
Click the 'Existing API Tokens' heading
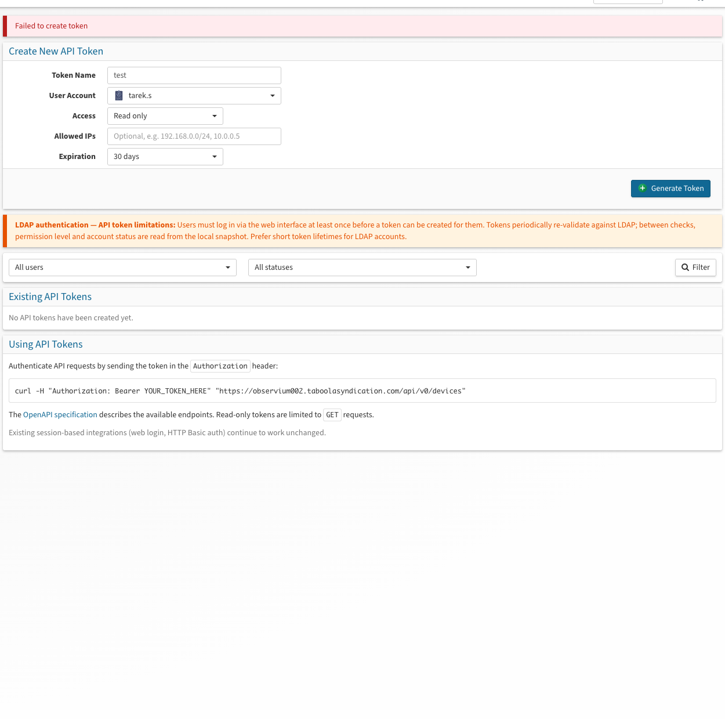50,297
